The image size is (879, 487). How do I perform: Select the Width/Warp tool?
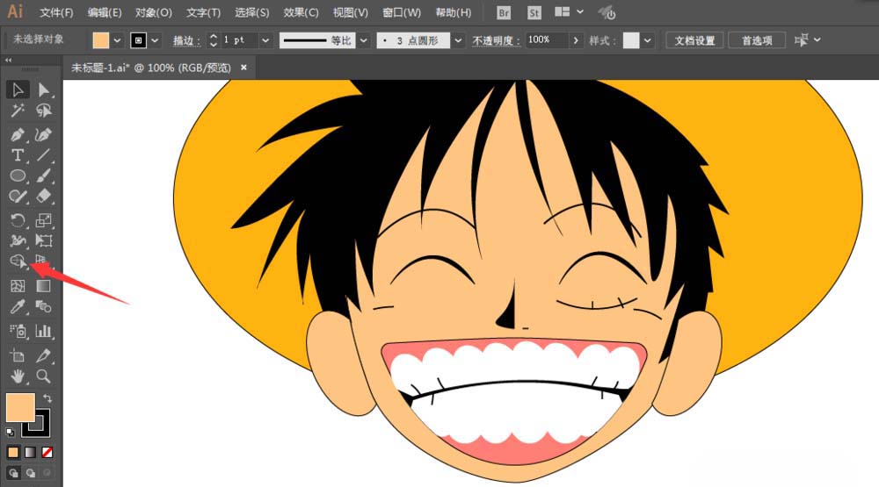point(18,240)
